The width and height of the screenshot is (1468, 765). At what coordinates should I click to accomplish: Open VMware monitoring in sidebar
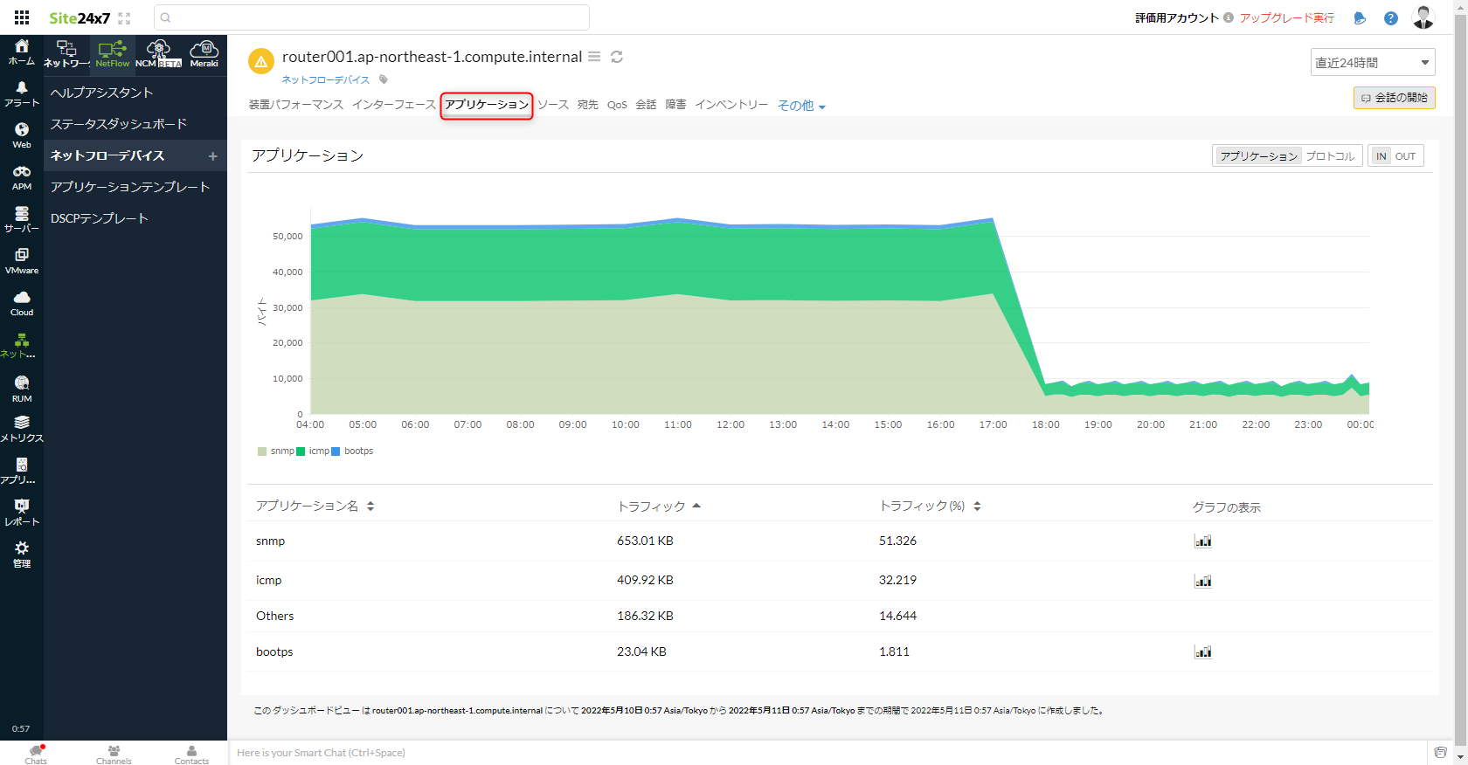22,262
